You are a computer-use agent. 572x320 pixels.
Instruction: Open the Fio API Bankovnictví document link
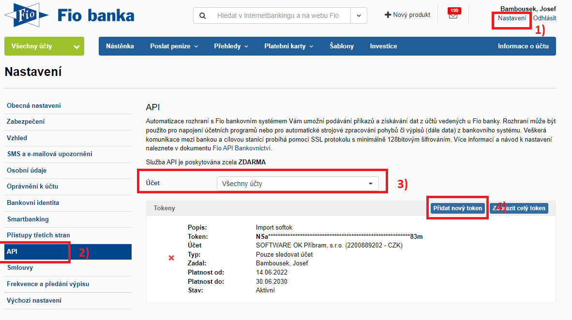241,148
